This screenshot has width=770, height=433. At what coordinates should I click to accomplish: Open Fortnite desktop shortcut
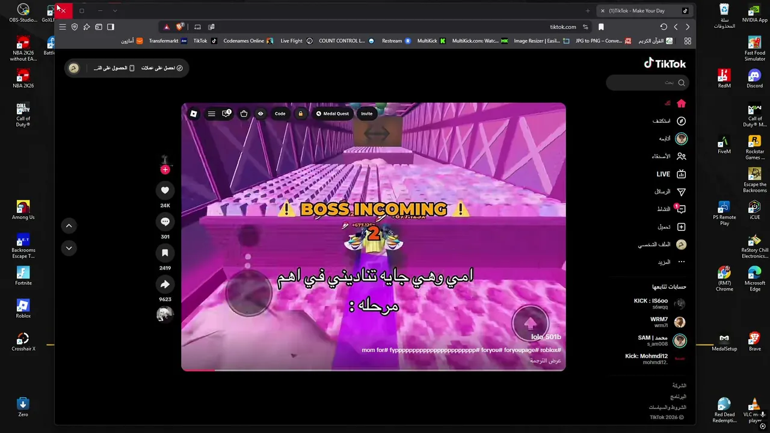[x=23, y=275]
